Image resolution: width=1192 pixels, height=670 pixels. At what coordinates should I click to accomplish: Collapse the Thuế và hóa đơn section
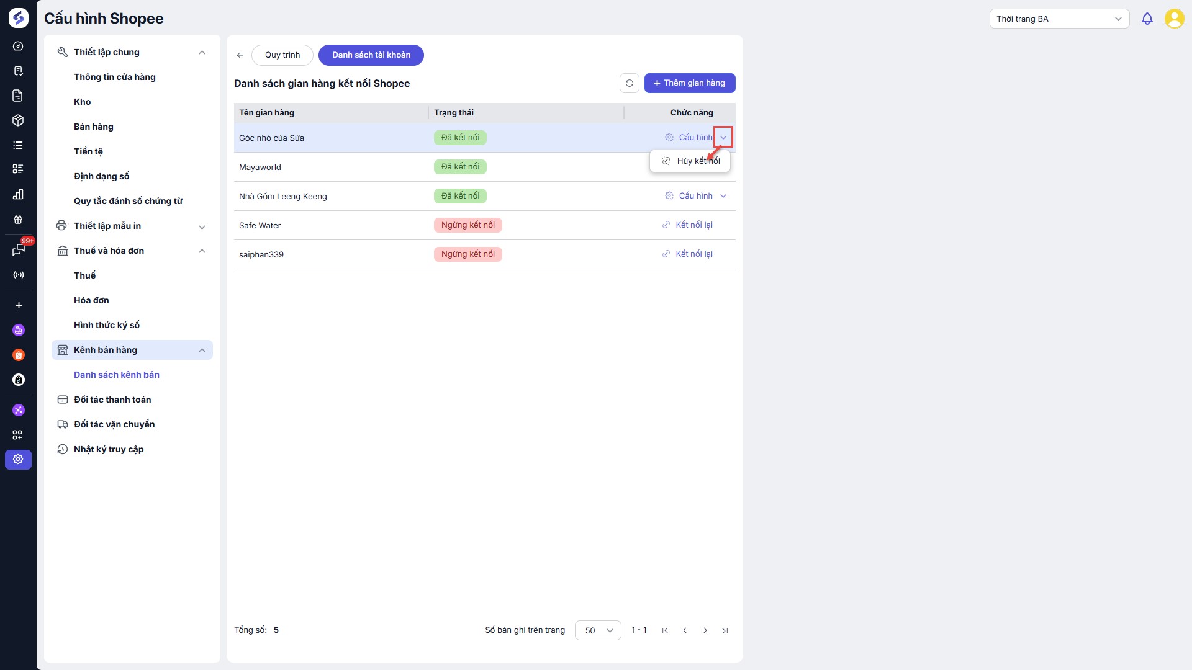click(202, 251)
